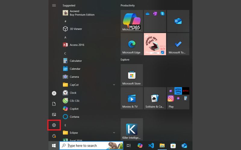Open OneNote icon in Office tile
241x150 pixels.
155,14
